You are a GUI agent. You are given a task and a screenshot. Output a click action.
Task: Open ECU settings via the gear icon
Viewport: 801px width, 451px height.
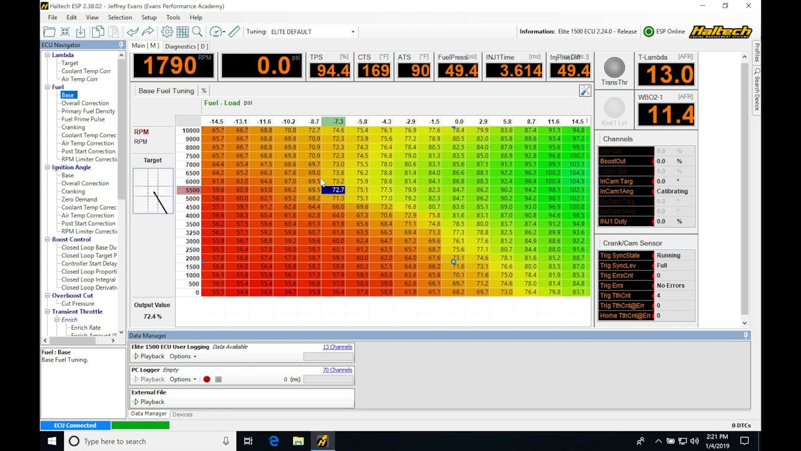click(166, 31)
